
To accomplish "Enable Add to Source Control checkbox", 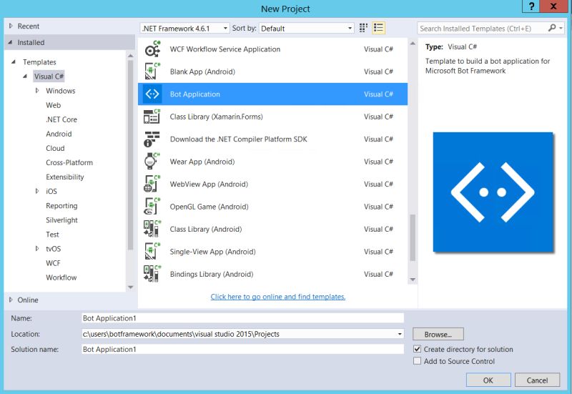I will tap(418, 361).
